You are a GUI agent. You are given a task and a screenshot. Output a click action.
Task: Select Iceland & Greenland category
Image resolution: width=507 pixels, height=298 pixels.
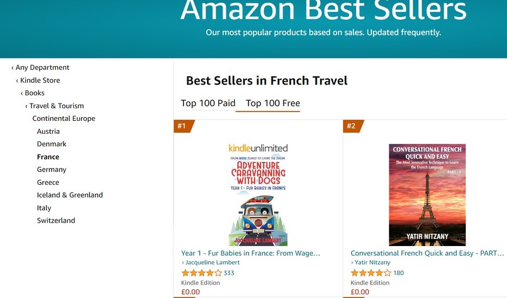tap(69, 195)
